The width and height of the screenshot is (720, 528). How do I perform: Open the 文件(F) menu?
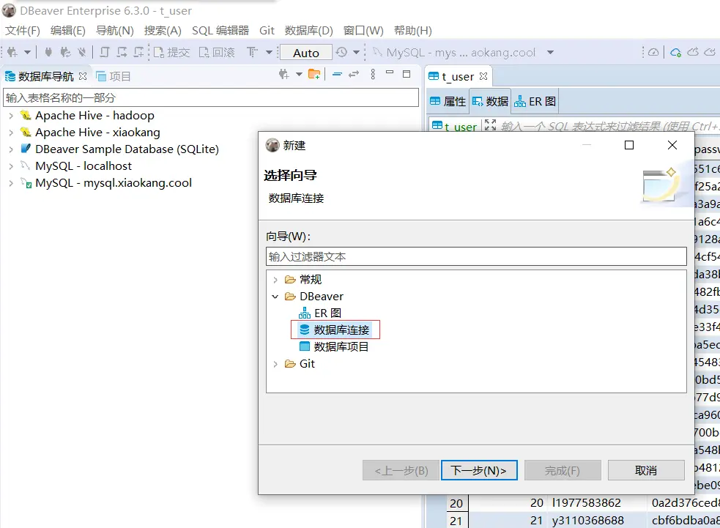[x=23, y=30]
